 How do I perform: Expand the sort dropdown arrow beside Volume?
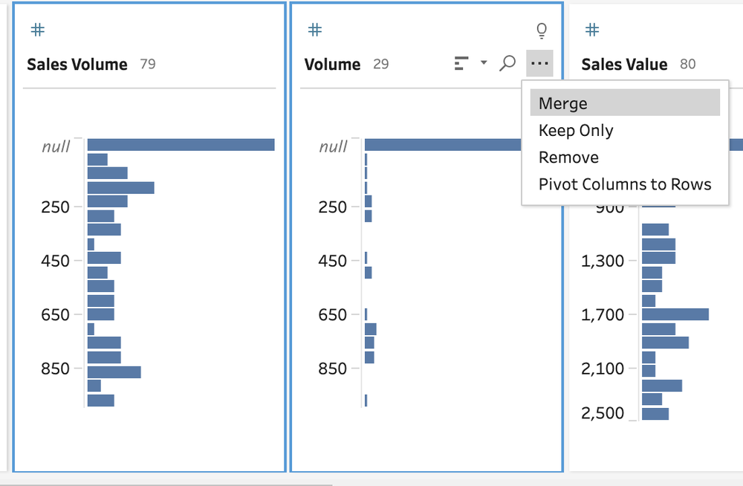pyautogui.click(x=484, y=62)
